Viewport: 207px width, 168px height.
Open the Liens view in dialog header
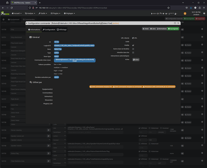pos(153,29)
